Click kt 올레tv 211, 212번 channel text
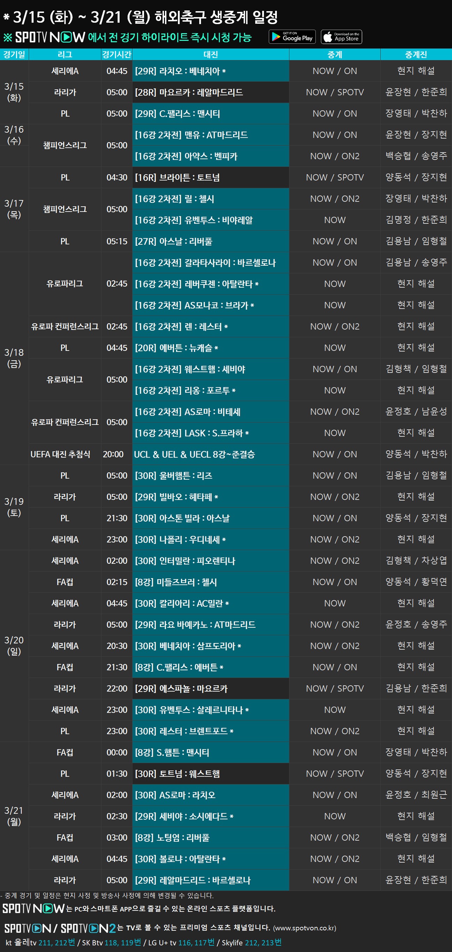 tap(40, 943)
